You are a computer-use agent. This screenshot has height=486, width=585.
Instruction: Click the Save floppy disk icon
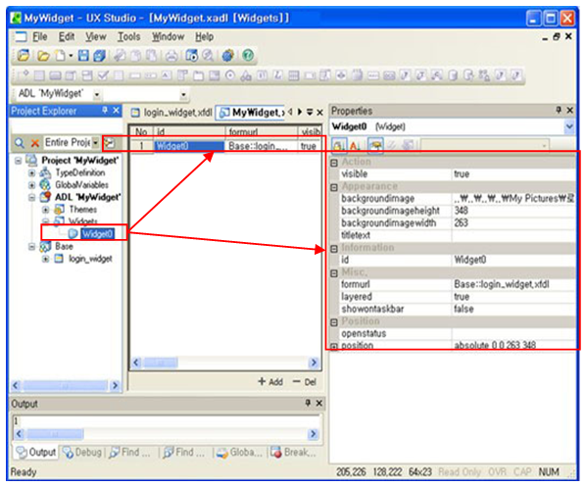click(83, 56)
